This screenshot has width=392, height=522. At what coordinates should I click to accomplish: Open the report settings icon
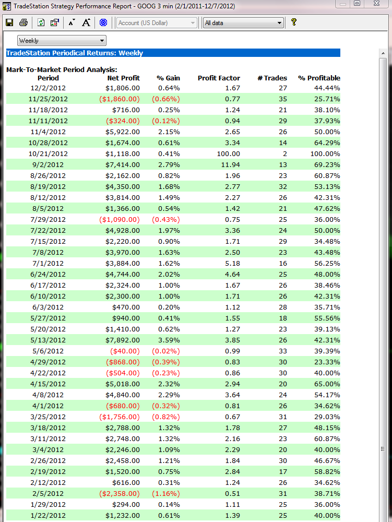click(x=54, y=22)
